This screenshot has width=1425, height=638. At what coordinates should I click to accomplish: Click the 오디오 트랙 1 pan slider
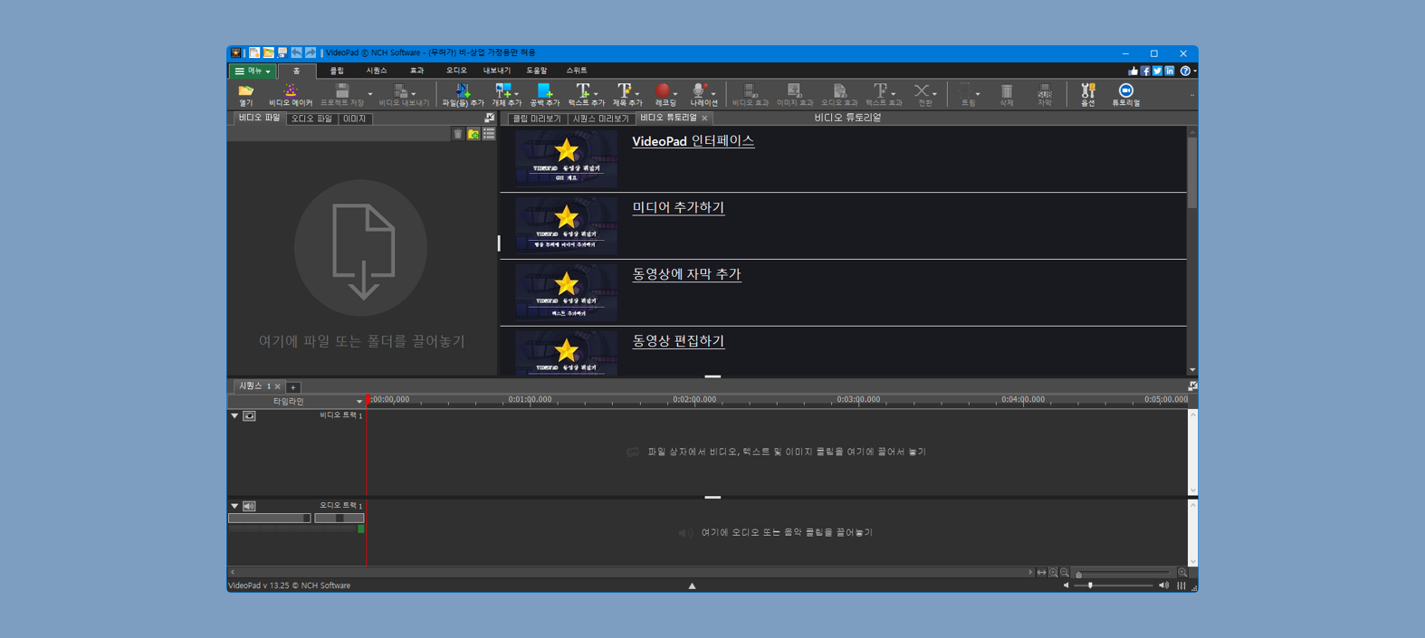pos(339,519)
